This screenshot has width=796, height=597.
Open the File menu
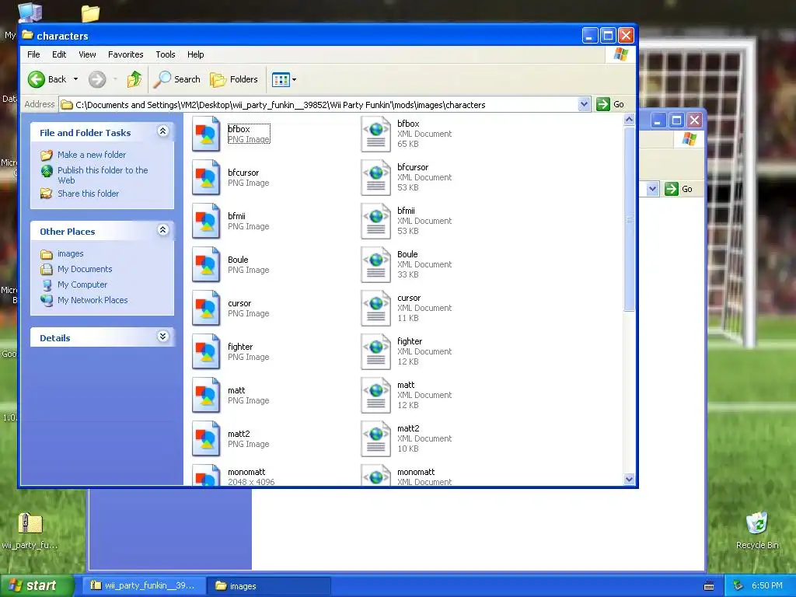(x=33, y=54)
